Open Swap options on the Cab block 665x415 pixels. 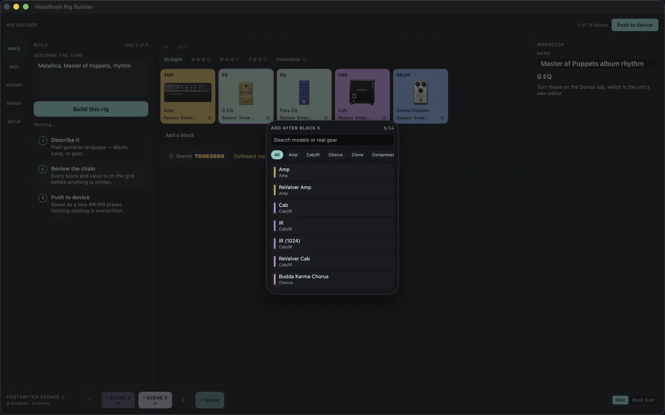tap(362, 118)
